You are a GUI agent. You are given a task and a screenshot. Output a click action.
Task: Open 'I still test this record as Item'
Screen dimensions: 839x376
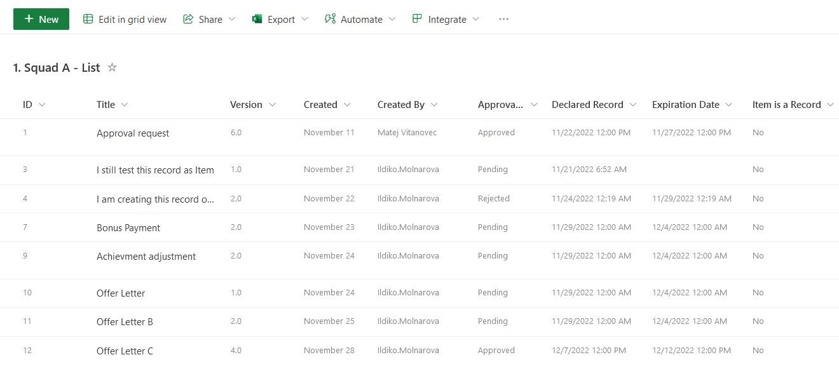coord(155,170)
